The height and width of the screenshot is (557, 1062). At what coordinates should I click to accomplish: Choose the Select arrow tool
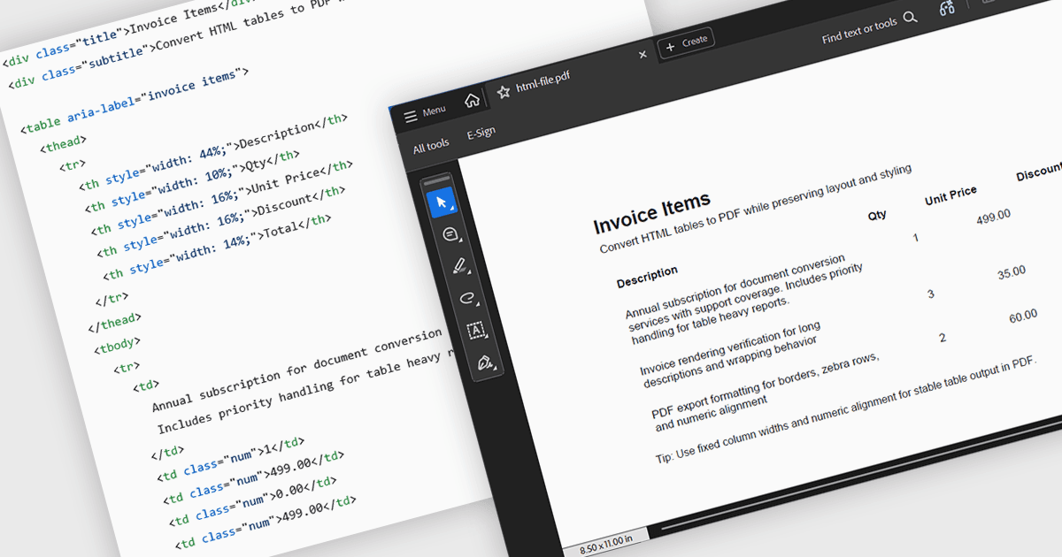coord(442,202)
